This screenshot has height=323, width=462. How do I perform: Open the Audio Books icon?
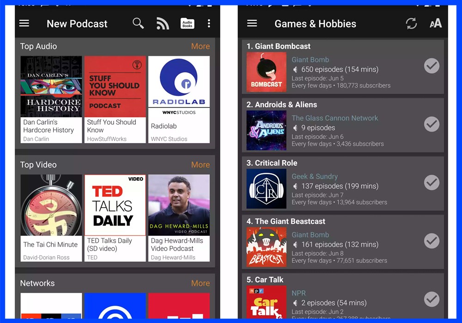point(188,24)
